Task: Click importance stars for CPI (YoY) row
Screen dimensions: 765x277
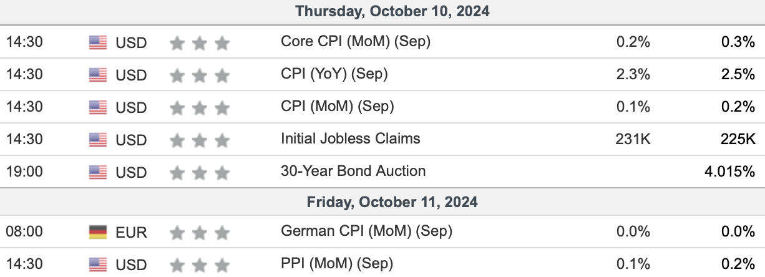Action: click(200, 75)
